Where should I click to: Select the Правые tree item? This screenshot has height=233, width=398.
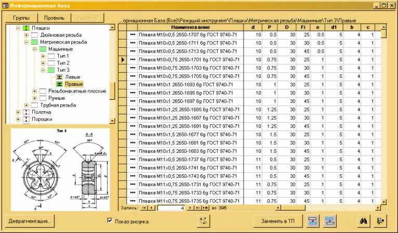click(74, 84)
